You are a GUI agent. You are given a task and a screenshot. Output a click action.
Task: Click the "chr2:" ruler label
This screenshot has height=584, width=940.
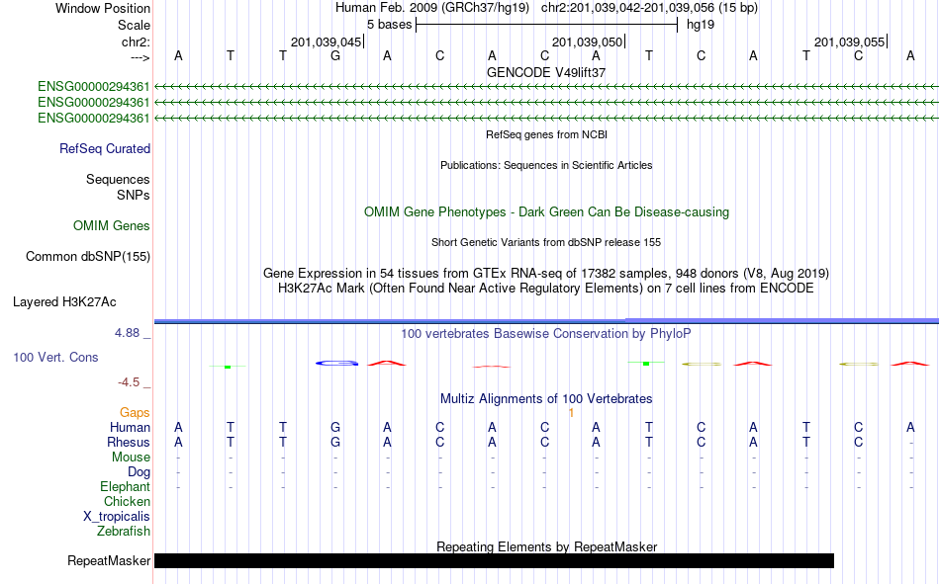tap(136, 42)
